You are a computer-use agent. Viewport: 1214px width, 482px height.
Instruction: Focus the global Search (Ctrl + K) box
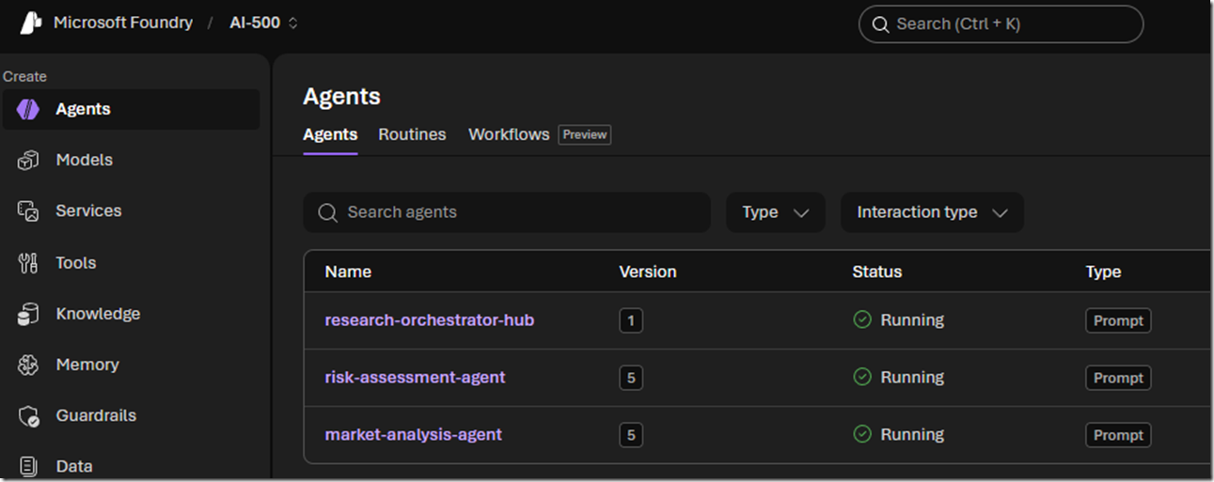tap(1001, 24)
